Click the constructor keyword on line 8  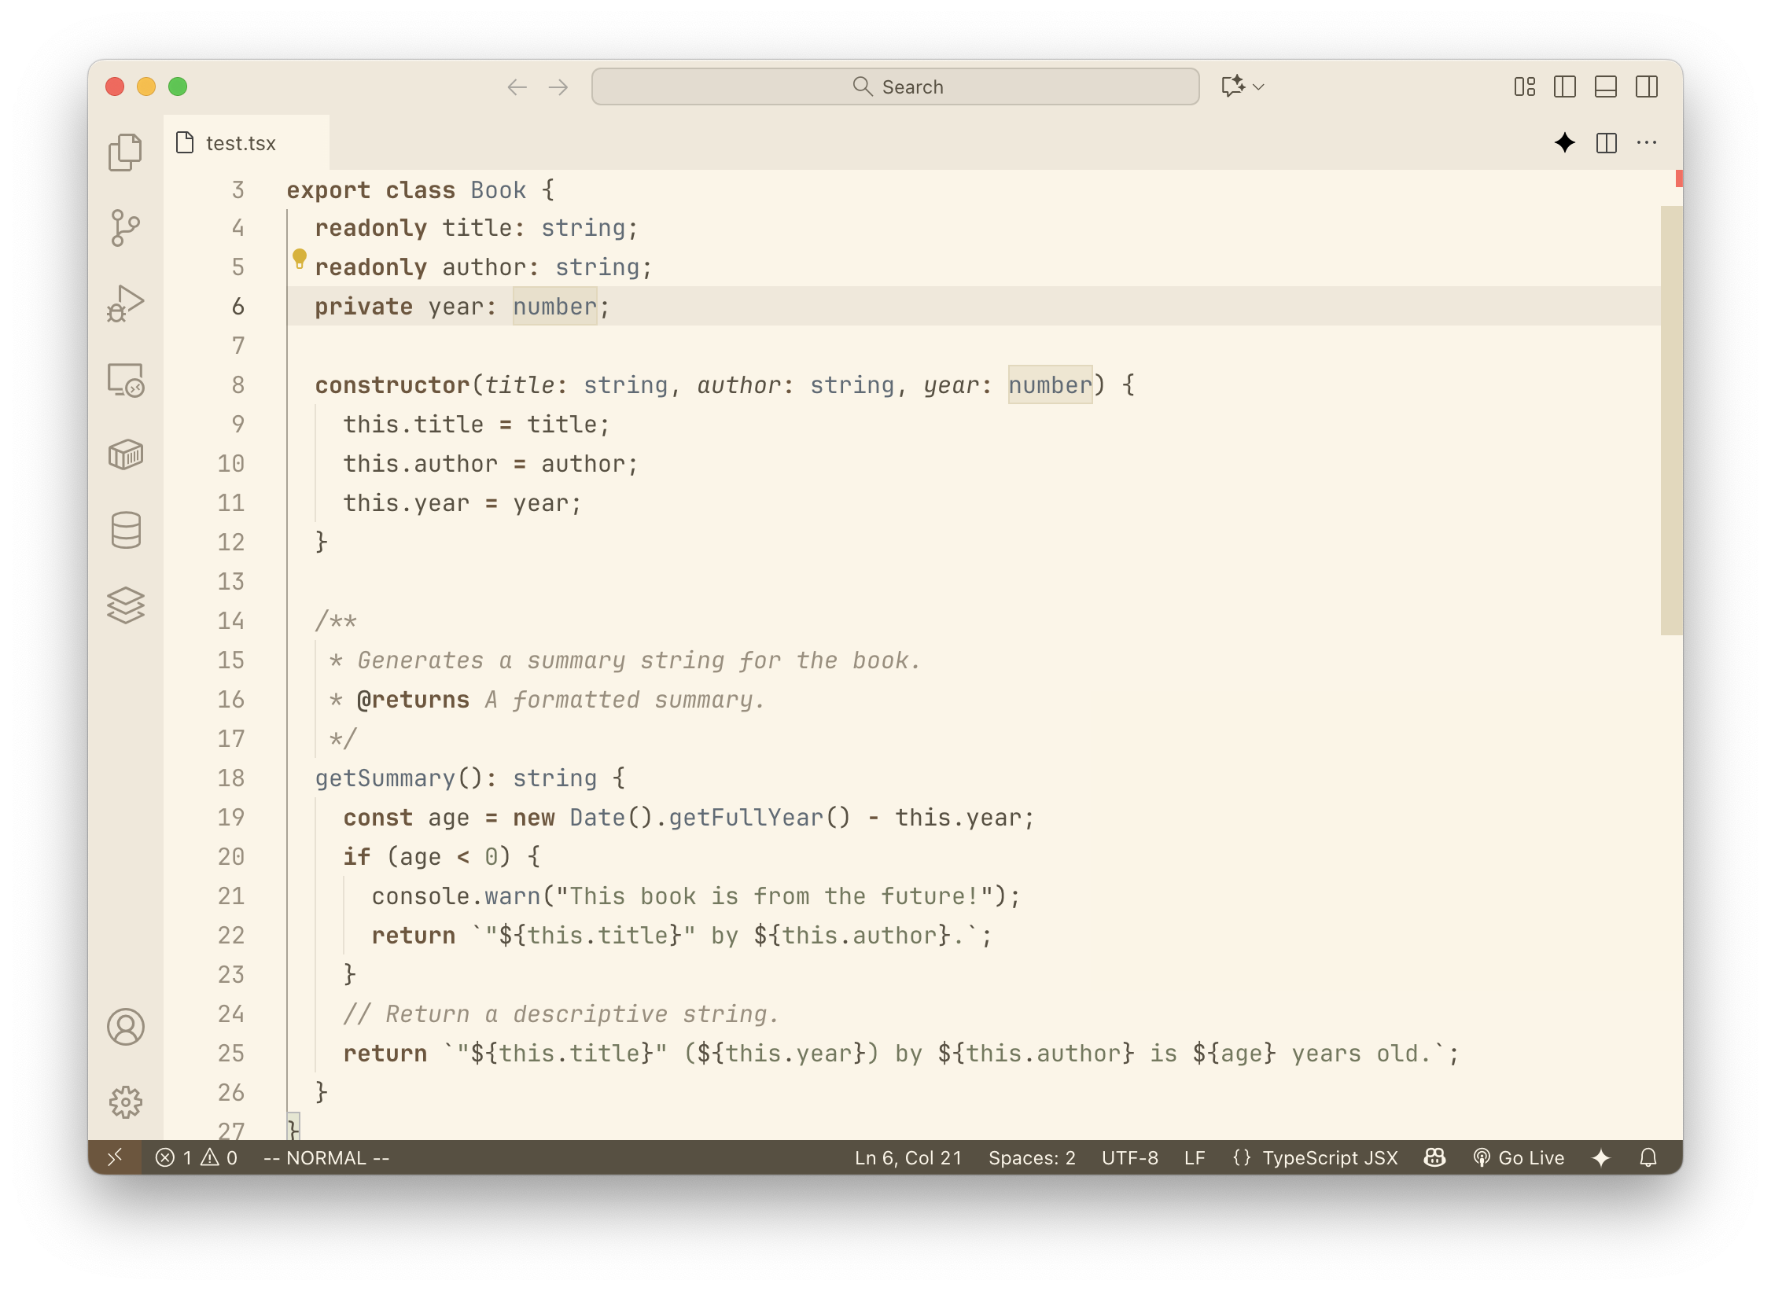[x=392, y=384]
